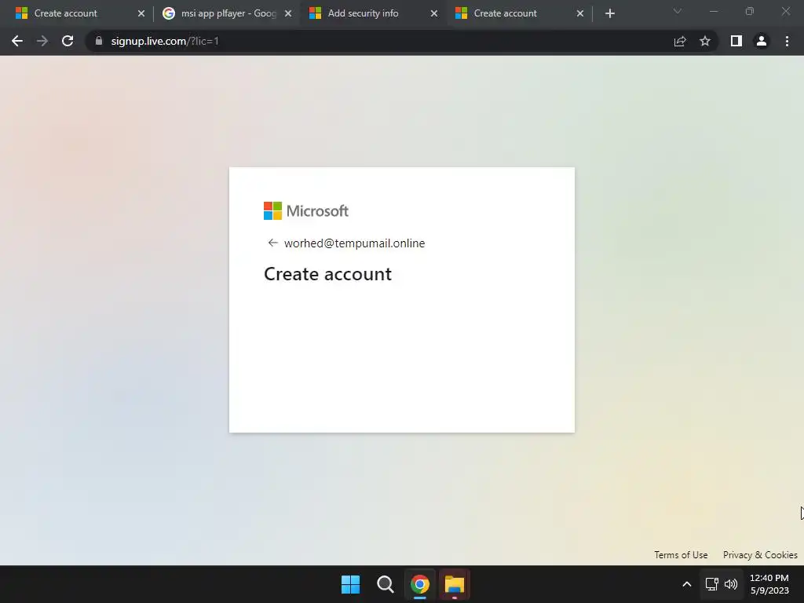Restore down the Chrome window

click(750, 11)
